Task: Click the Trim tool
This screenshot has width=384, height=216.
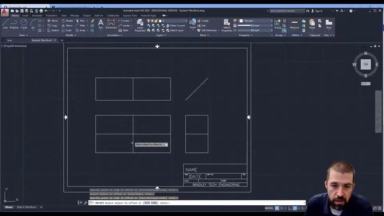Action: [80, 21]
